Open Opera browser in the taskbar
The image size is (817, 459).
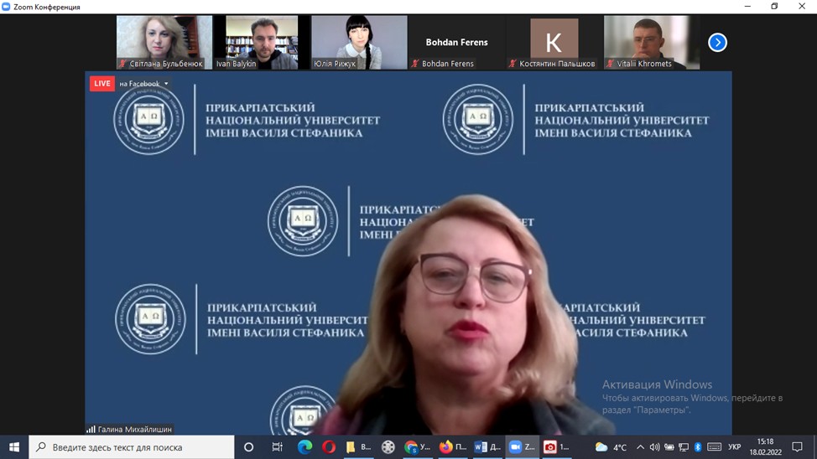(329, 447)
